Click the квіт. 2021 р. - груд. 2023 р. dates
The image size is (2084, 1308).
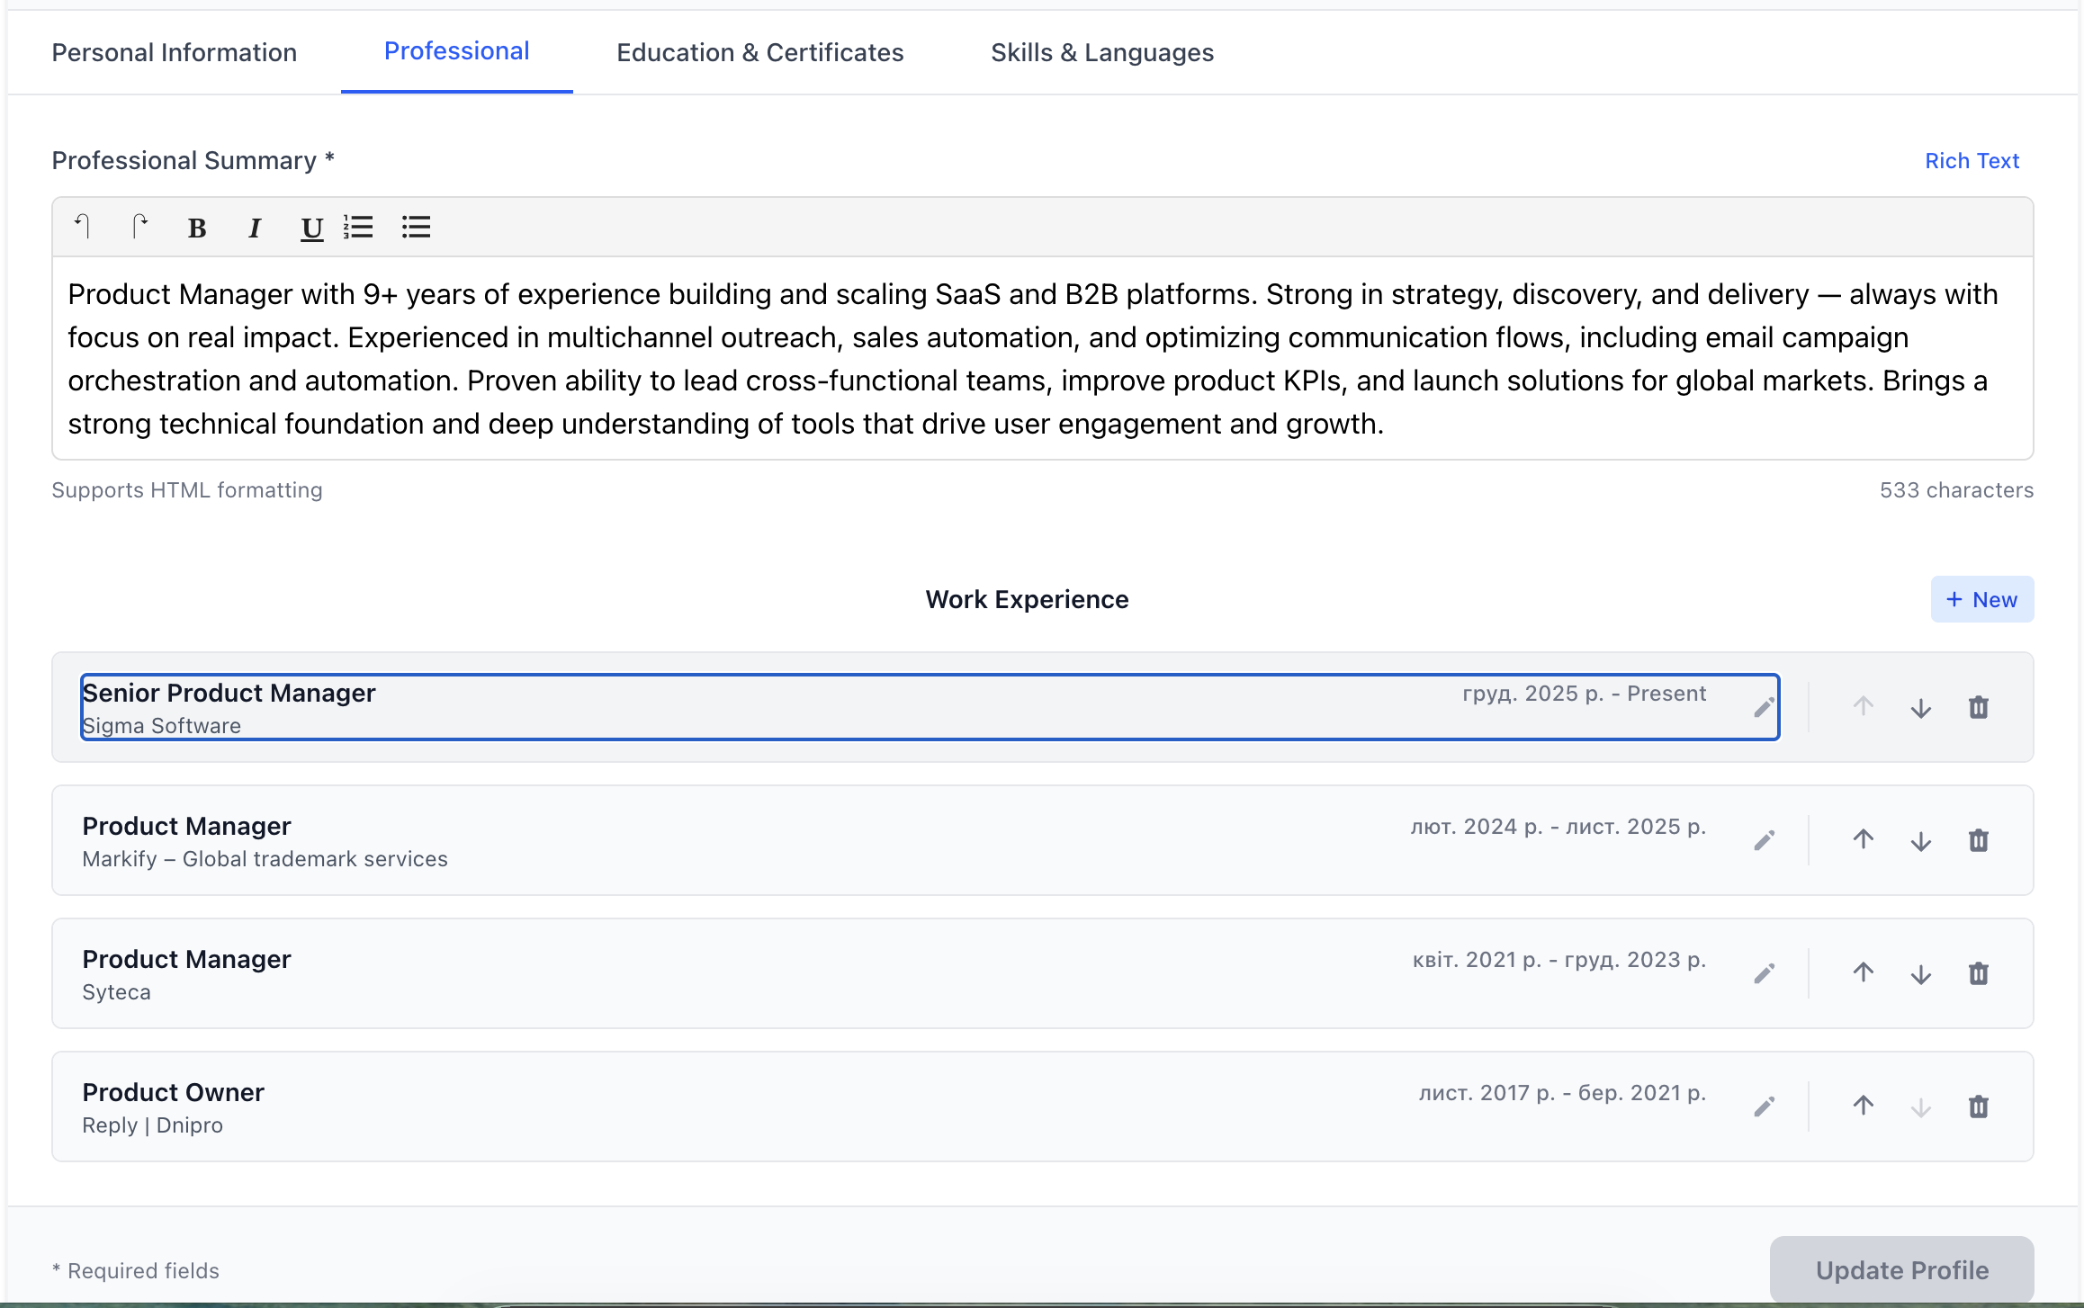1559,960
